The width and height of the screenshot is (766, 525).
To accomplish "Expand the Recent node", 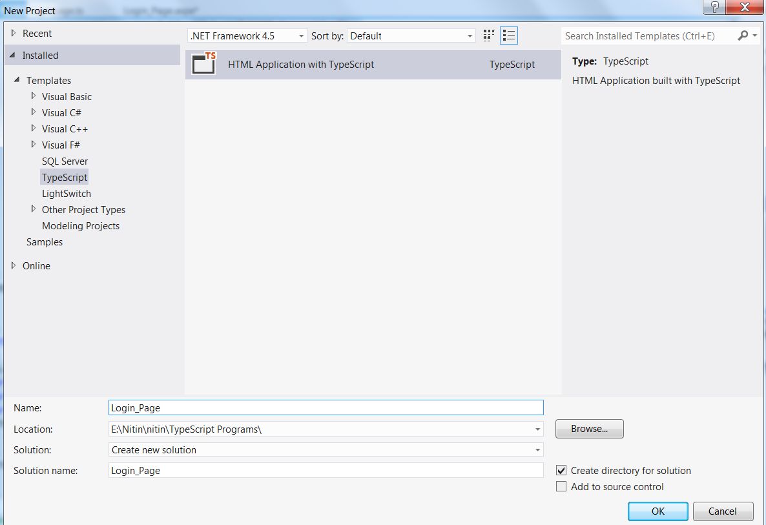I will click(x=14, y=33).
